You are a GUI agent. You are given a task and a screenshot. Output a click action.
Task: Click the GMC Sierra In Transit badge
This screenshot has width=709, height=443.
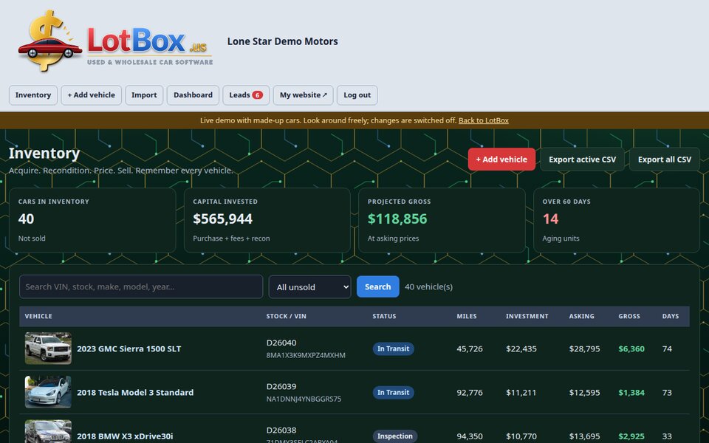tap(394, 348)
